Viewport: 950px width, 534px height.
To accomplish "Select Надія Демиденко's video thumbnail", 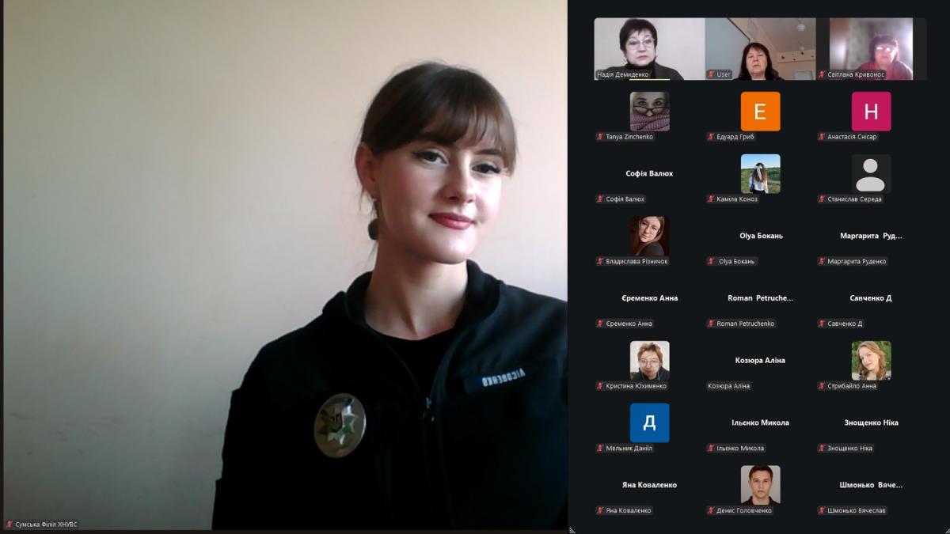I will click(649, 49).
